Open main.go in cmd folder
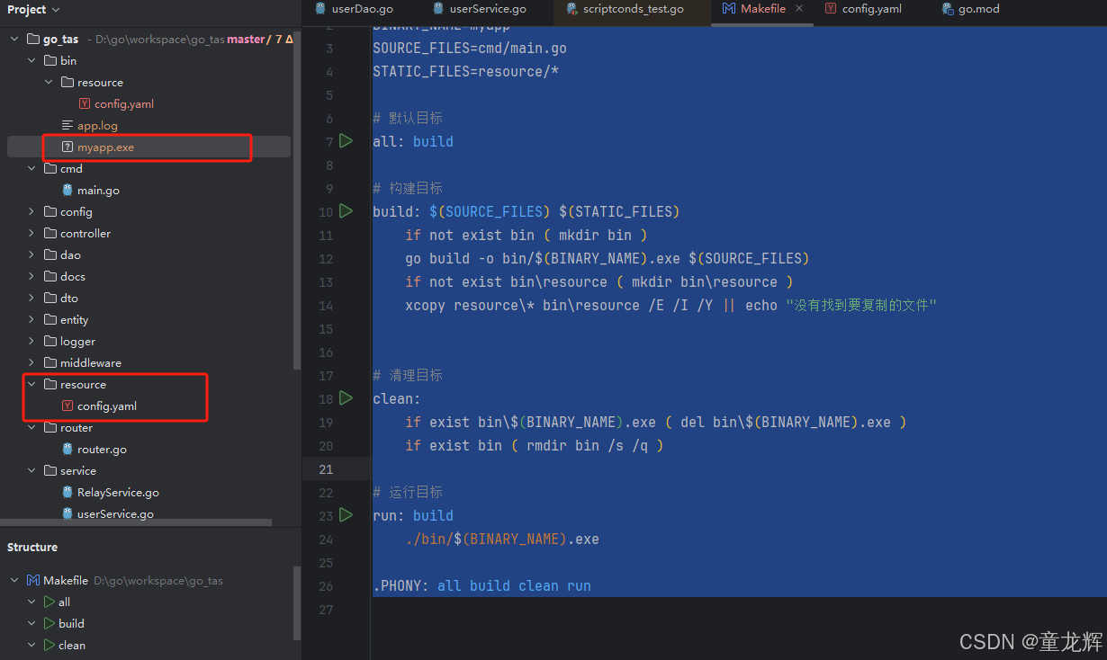 pos(98,191)
